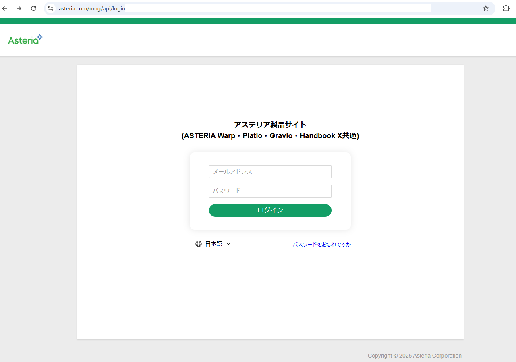
Task: Focus the パスワード password field
Action: pyautogui.click(x=270, y=191)
